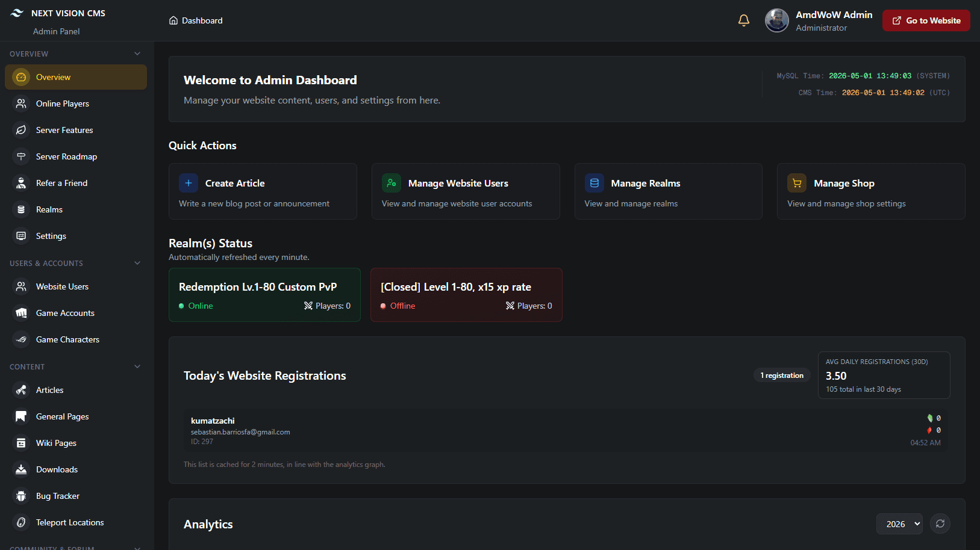This screenshot has width=980, height=550.
Task: Open the notifications bell
Action: 744,20
